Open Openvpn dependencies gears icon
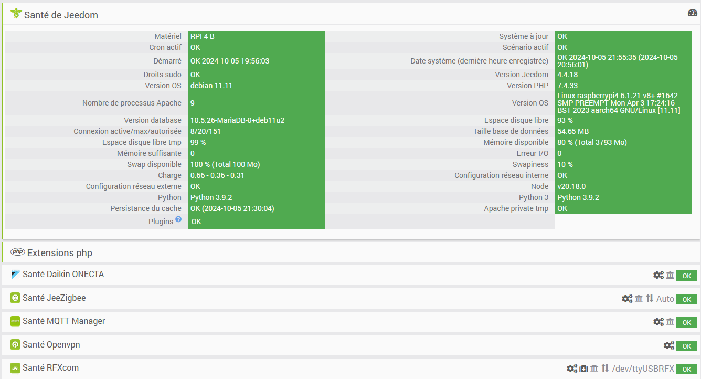701x379 pixels. [668, 345]
